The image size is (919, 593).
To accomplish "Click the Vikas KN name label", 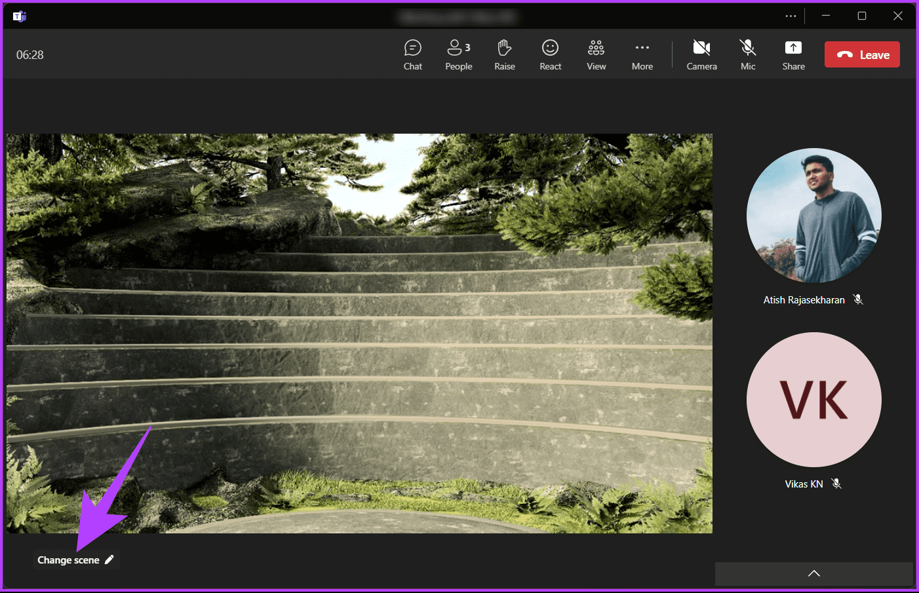I will pyautogui.click(x=804, y=484).
